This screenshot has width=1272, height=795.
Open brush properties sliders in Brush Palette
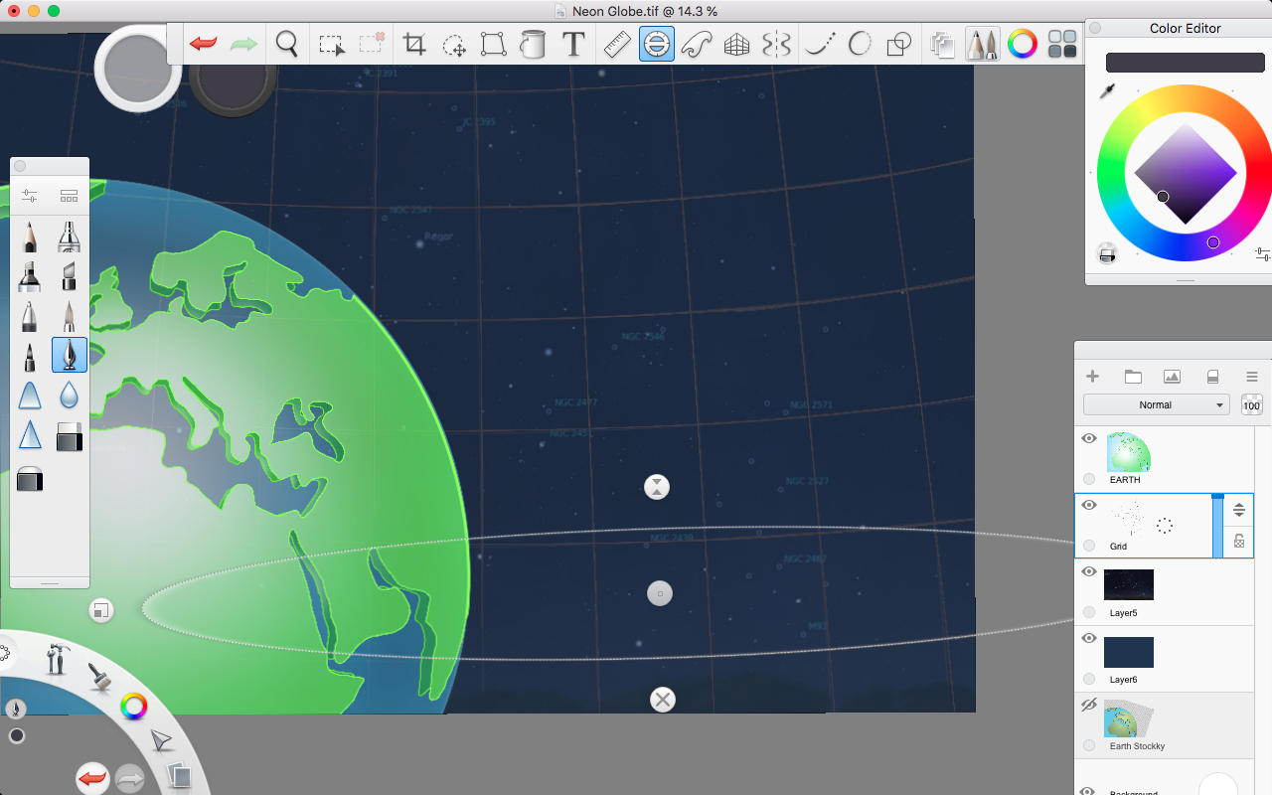[x=29, y=196]
